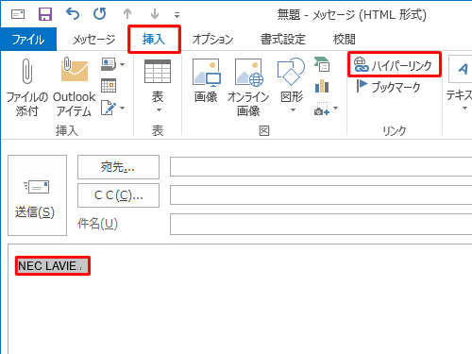Click the ハイパーリンク button
472x354 pixels.
[395, 64]
